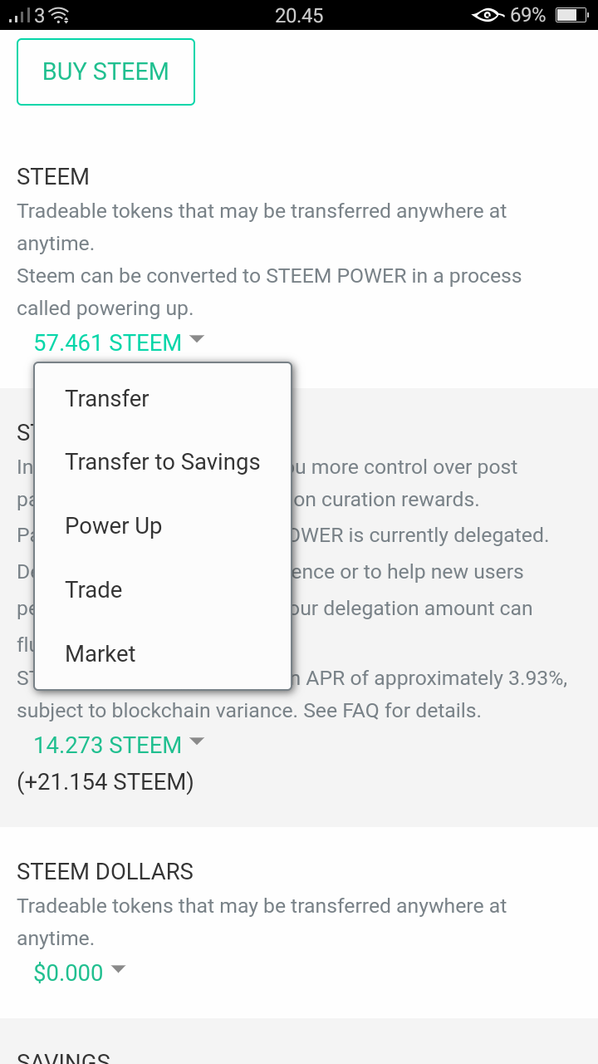Tap the cellular signal strength icon

(20, 16)
